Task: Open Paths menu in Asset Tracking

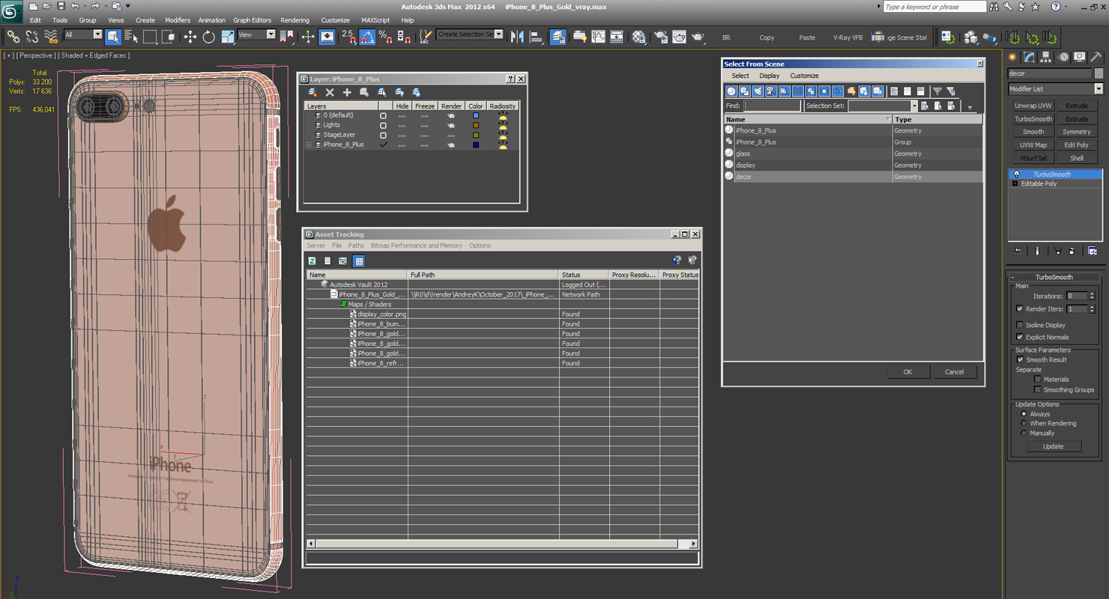Action: click(356, 246)
